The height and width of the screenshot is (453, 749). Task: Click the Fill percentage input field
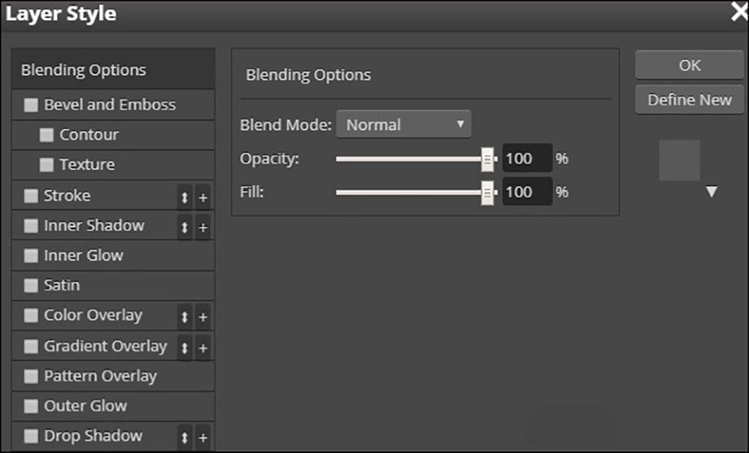528,192
